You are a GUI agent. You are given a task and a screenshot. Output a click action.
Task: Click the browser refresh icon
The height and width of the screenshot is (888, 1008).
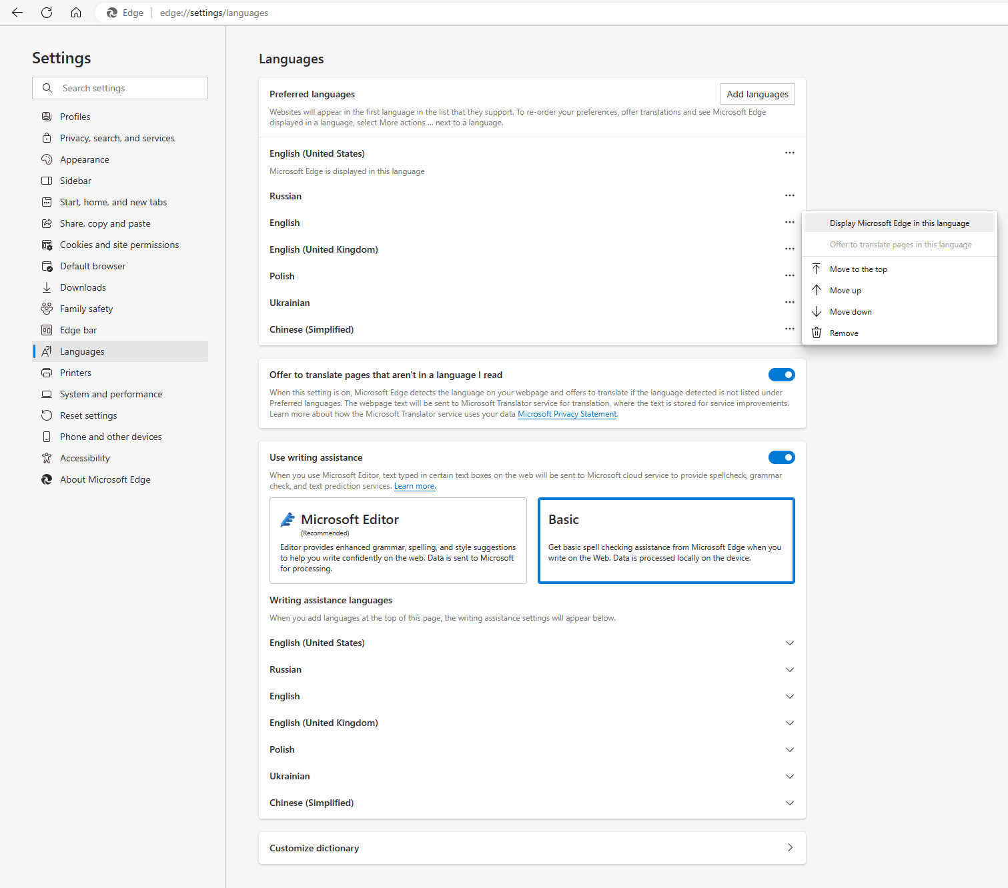tap(47, 13)
